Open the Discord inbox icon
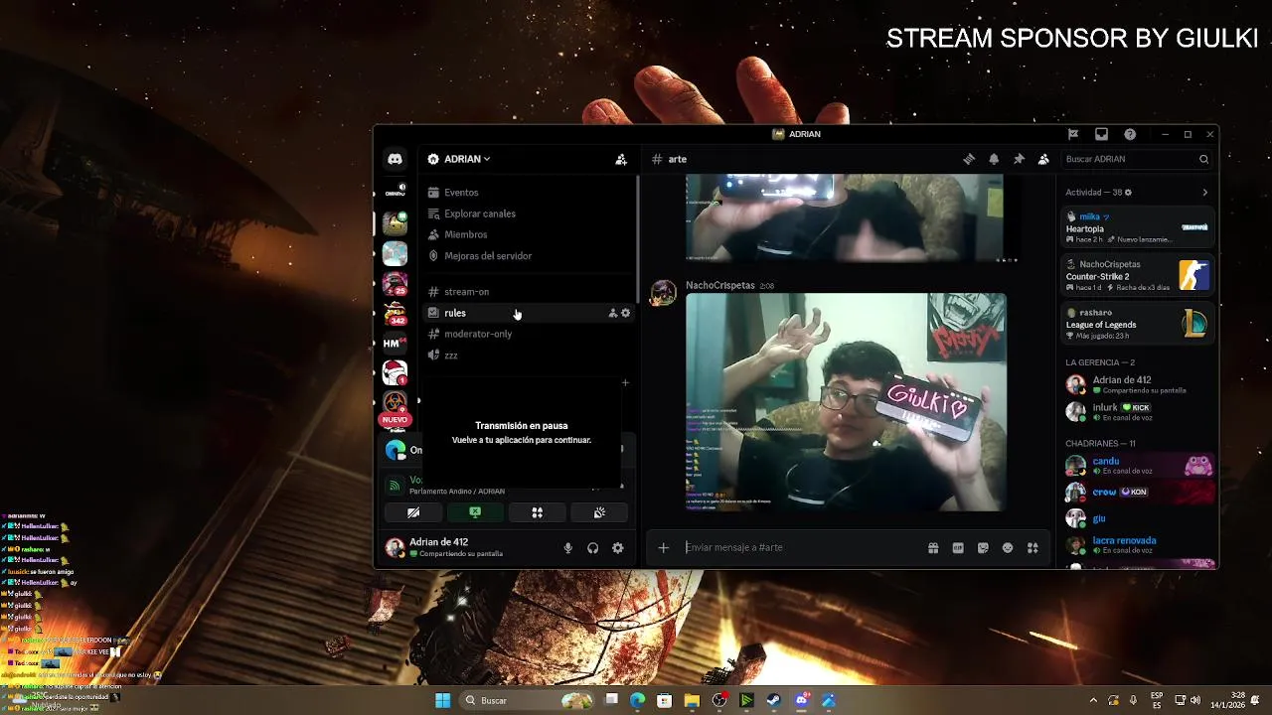The width and height of the screenshot is (1272, 715). pyautogui.click(x=1101, y=134)
